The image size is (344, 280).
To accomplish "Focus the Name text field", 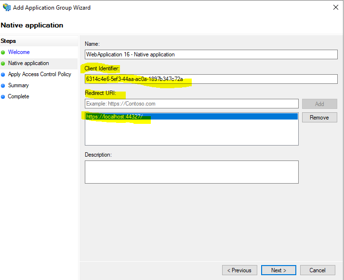I will coord(211,54).
